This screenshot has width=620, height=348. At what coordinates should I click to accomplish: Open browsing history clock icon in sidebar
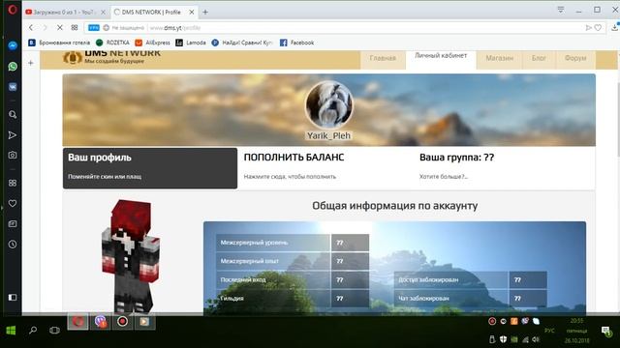click(13, 245)
